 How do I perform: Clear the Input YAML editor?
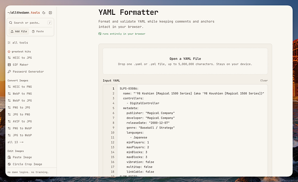coord(264,81)
